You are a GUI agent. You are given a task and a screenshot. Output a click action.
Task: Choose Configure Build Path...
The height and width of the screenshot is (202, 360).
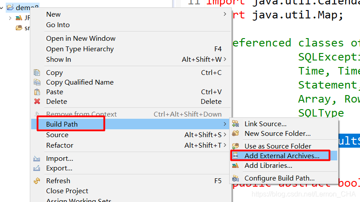[x=284, y=178]
